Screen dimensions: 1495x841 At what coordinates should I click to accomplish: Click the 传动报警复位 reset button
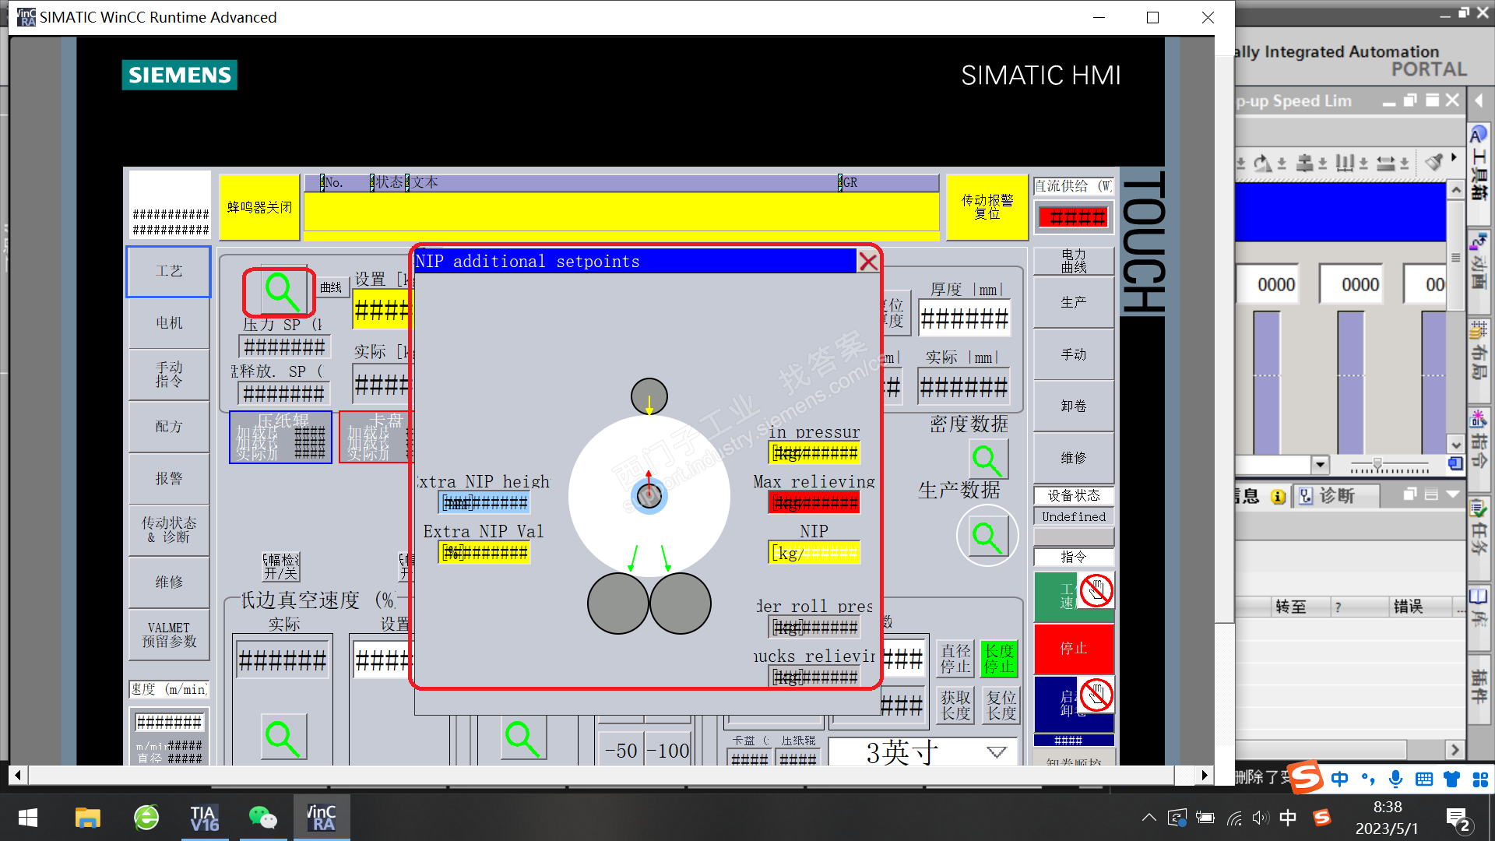coord(987,207)
